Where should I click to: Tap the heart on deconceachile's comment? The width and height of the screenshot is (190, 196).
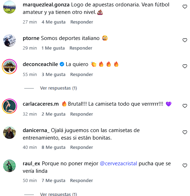click(185, 66)
